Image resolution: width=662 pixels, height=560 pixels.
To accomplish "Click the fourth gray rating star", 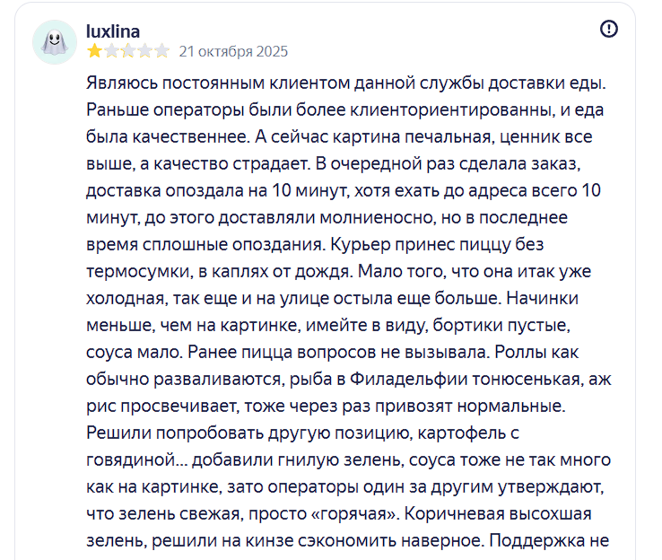I will pyautogui.click(x=144, y=51).
